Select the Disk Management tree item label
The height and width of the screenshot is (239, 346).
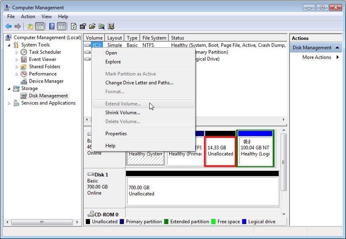[x=48, y=96]
